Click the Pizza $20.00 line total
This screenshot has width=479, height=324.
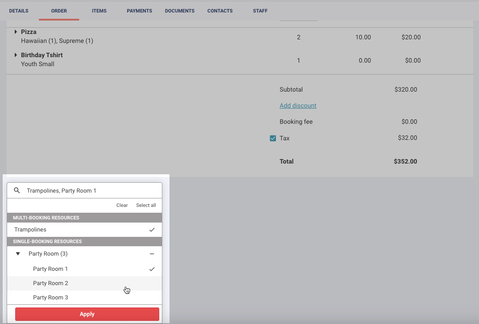(x=411, y=37)
